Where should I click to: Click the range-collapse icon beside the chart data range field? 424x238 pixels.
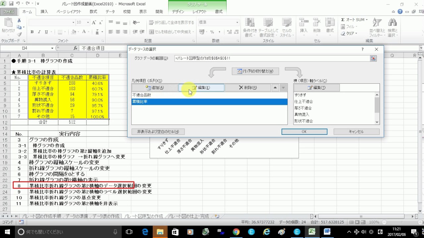tap(373, 58)
